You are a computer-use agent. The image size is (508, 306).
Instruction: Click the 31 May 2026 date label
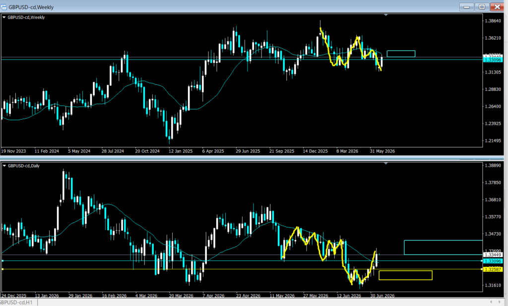click(382, 151)
